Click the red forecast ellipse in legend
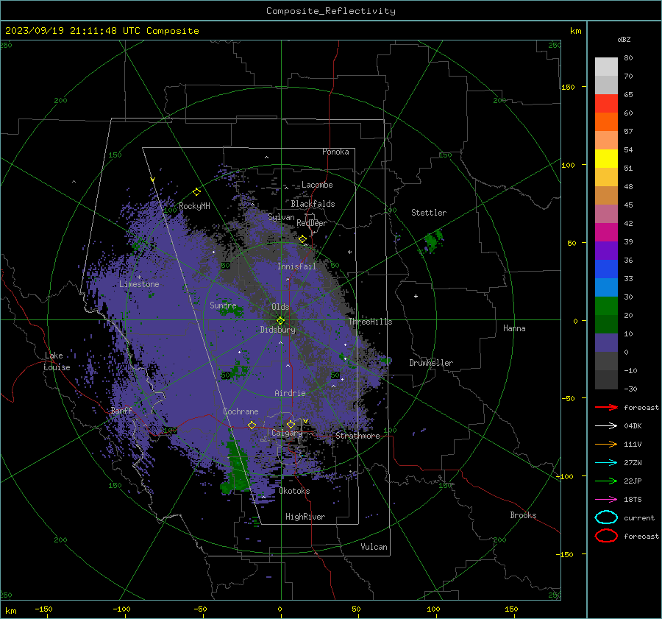The height and width of the screenshot is (619, 662). pyautogui.click(x=606, y=536)
